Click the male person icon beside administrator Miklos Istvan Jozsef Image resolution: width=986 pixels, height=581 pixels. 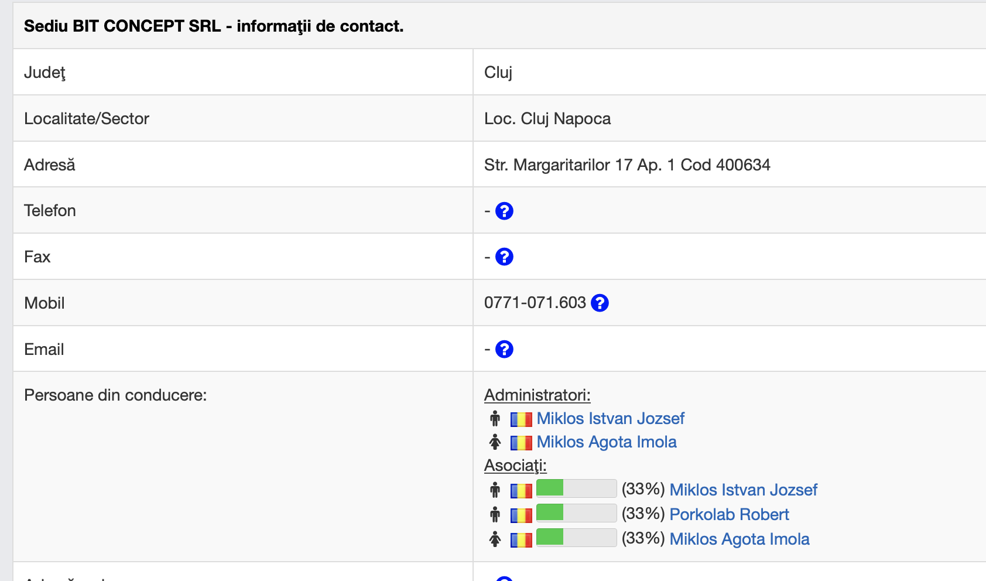tap(495, 419)
